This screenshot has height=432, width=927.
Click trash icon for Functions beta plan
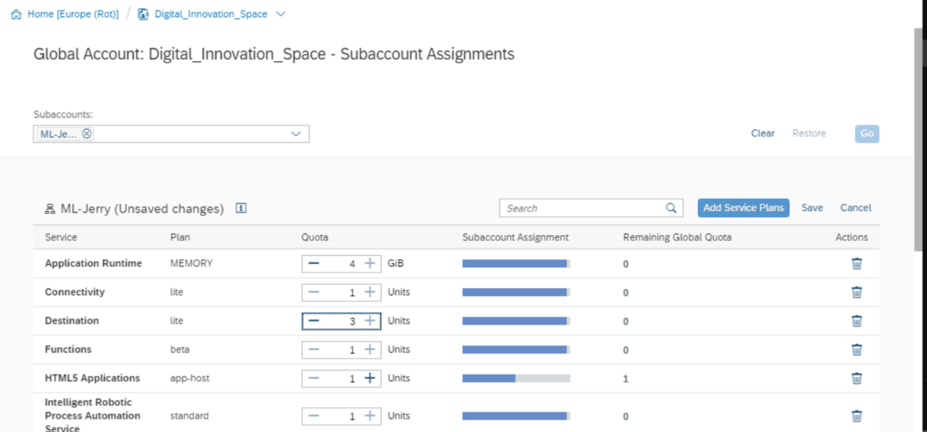pyautogui.click(x=857, y=349)
